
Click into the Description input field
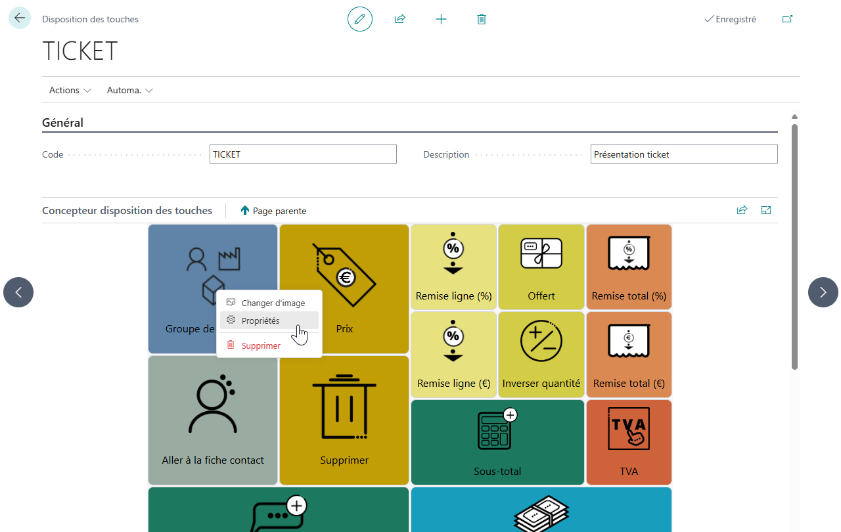(684, 154)
